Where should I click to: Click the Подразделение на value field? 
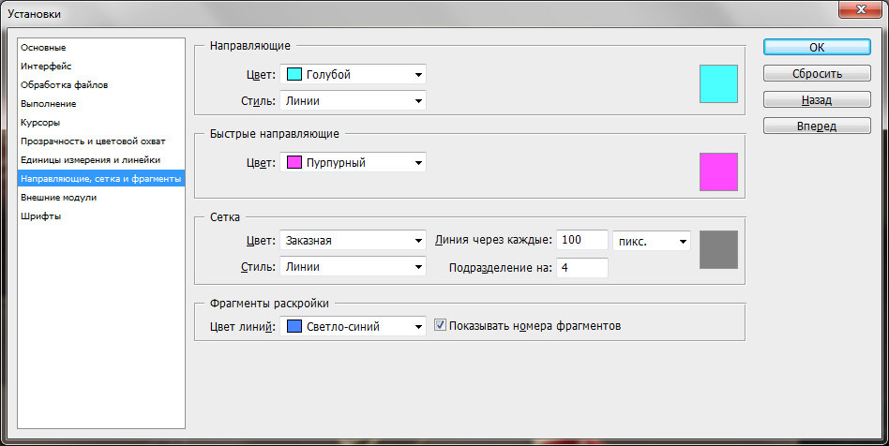pyautogui.click(x=582, y=267)
